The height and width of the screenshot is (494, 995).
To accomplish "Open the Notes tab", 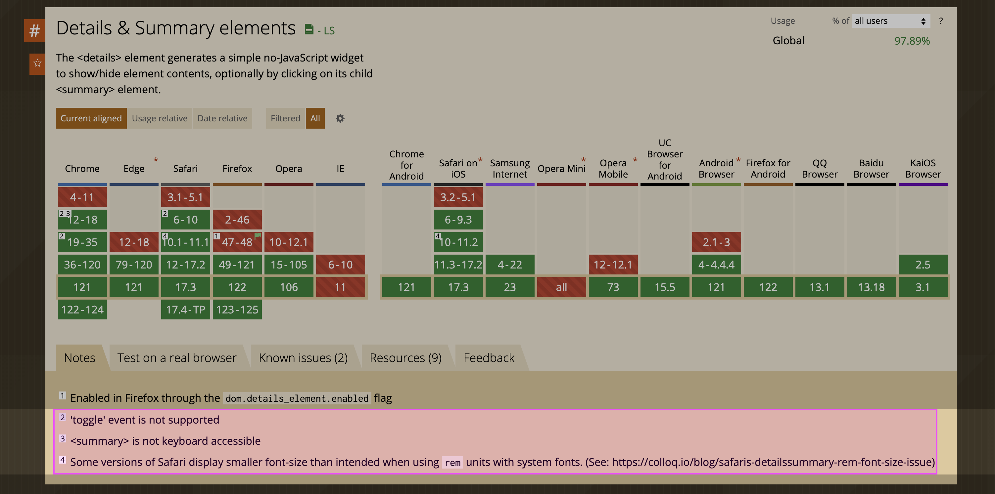I will pos(79,358).
